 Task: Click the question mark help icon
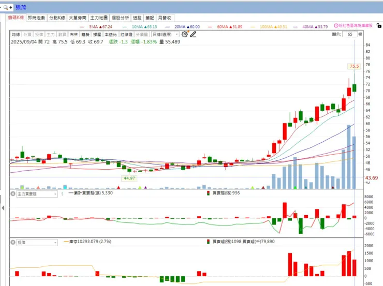[x=62, y=194]
